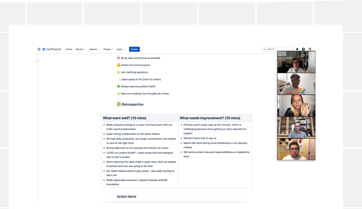
Task: Click 'Strong alignment to our purpose' bullet
Action: click(137, 148)
